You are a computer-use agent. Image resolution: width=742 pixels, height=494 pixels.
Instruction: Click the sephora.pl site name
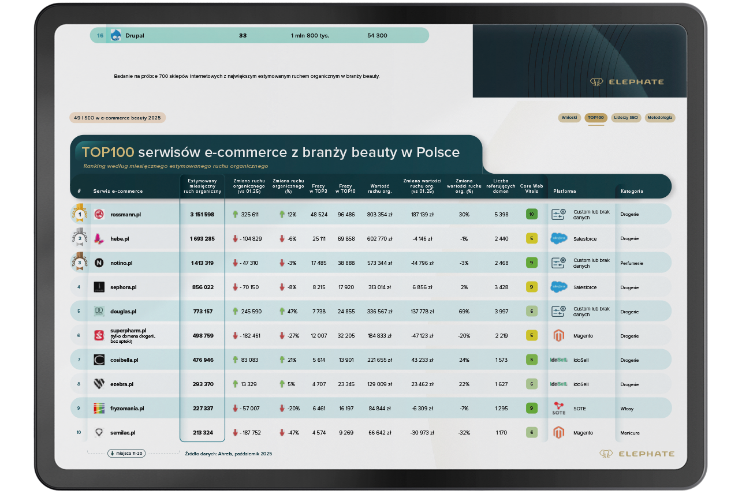click(123, 287)
